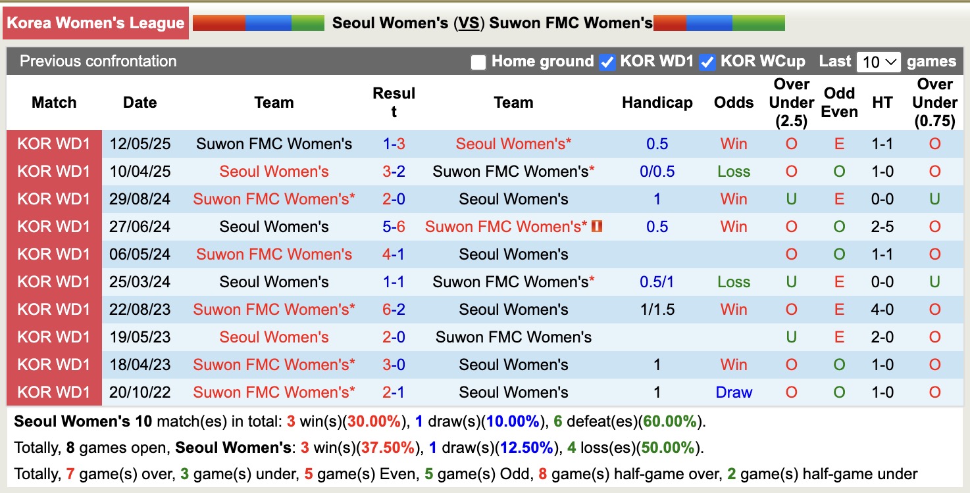Click the KOR WD1 label on the 12/05/25 row
The image size is (970, 493).
coord(54,143)
